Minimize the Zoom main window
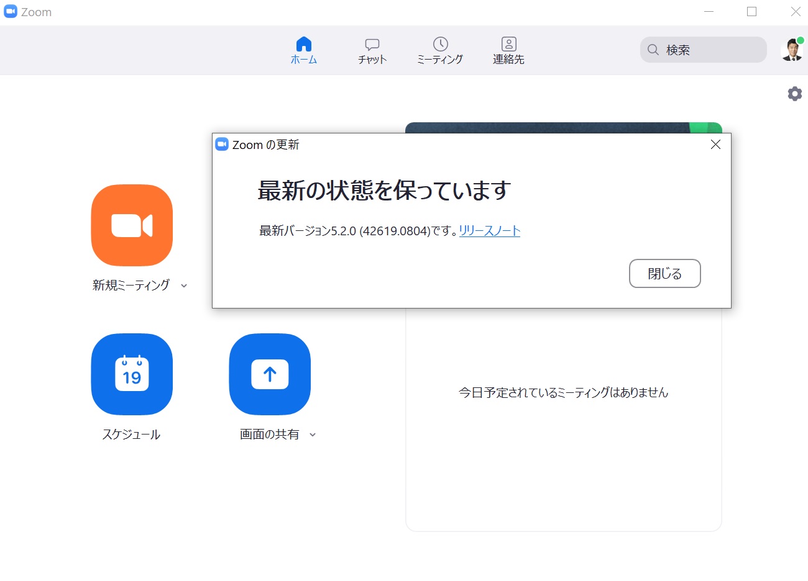The image size is (808, 581). pyautogui.click(x=709, y=12)
